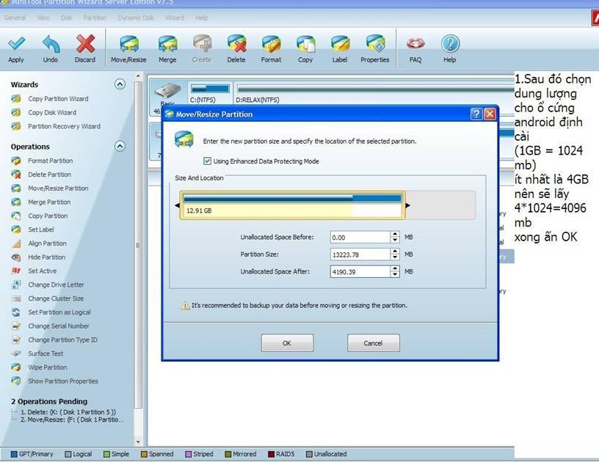Select pending operation 2. Move/Resize F:
599x462 pixels.
point(72,419)
